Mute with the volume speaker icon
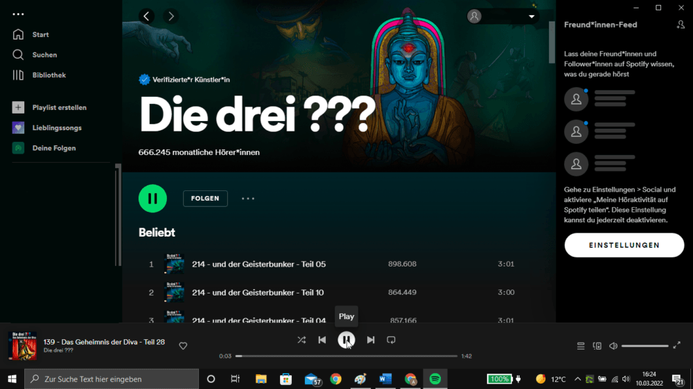This screenshot has width=693, height=389. pos(613,346)
